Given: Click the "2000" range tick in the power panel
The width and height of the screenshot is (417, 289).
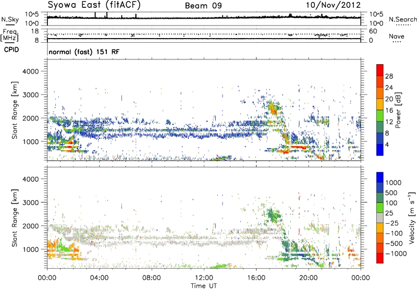Looking at the screenshot, I should (x=30, y=118).
